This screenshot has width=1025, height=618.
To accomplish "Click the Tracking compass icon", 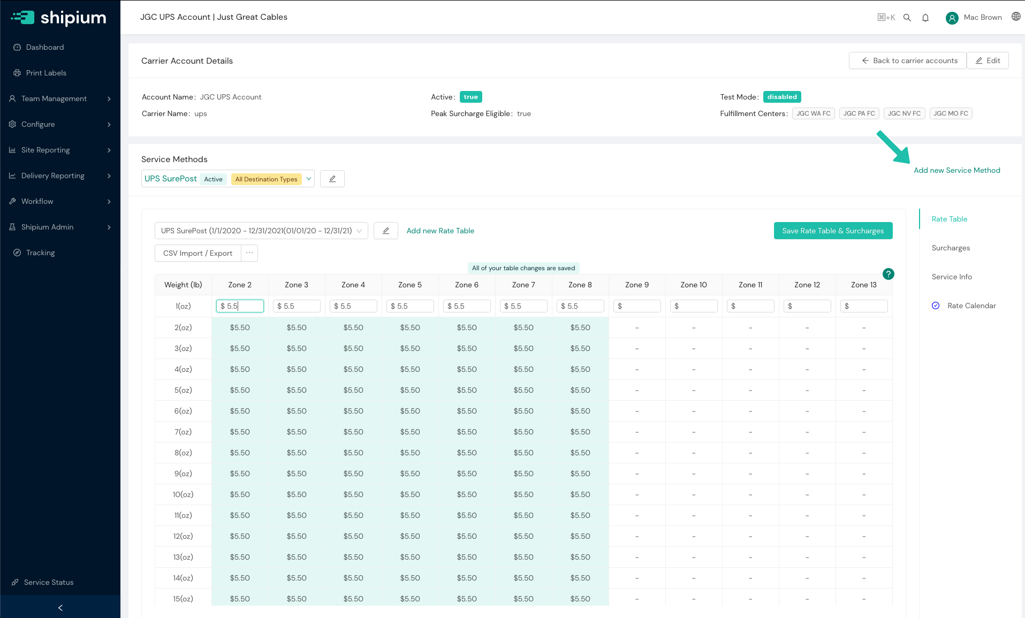I will (17, 253).
